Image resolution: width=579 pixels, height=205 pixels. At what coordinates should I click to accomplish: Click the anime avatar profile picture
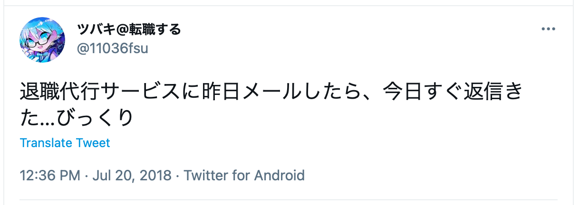coord(42,39)
